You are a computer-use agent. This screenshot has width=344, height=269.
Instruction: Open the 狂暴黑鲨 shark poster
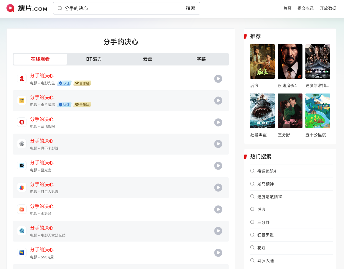[262, 111]
